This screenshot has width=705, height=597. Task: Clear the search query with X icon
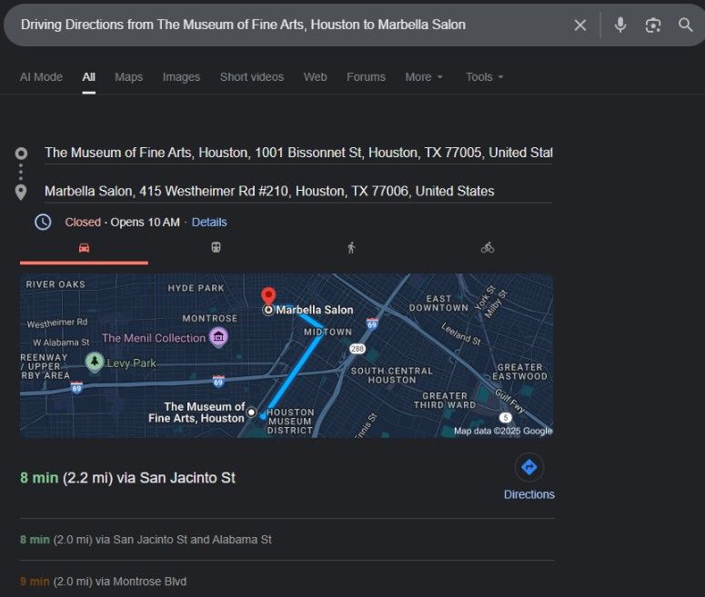pyautogui.click(x=580, y=25)
